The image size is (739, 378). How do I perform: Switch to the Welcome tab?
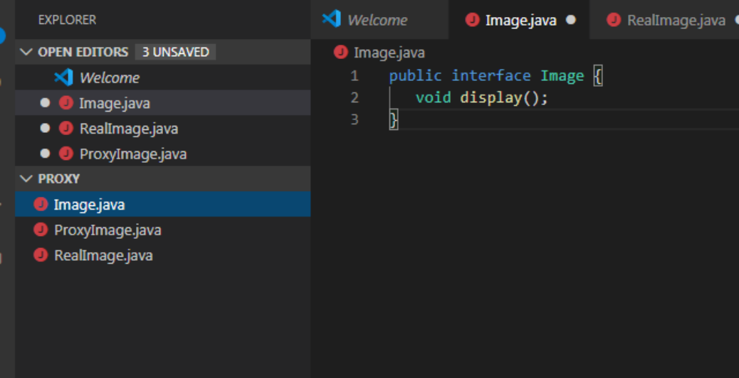(x=377, y=20)
